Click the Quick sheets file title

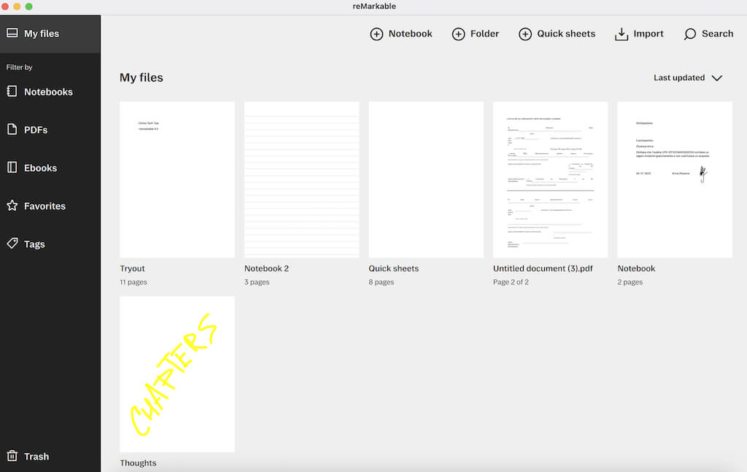click(394, 268)
